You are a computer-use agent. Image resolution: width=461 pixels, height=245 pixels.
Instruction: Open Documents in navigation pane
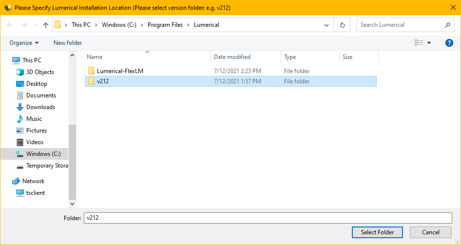[x=41, y=95]
